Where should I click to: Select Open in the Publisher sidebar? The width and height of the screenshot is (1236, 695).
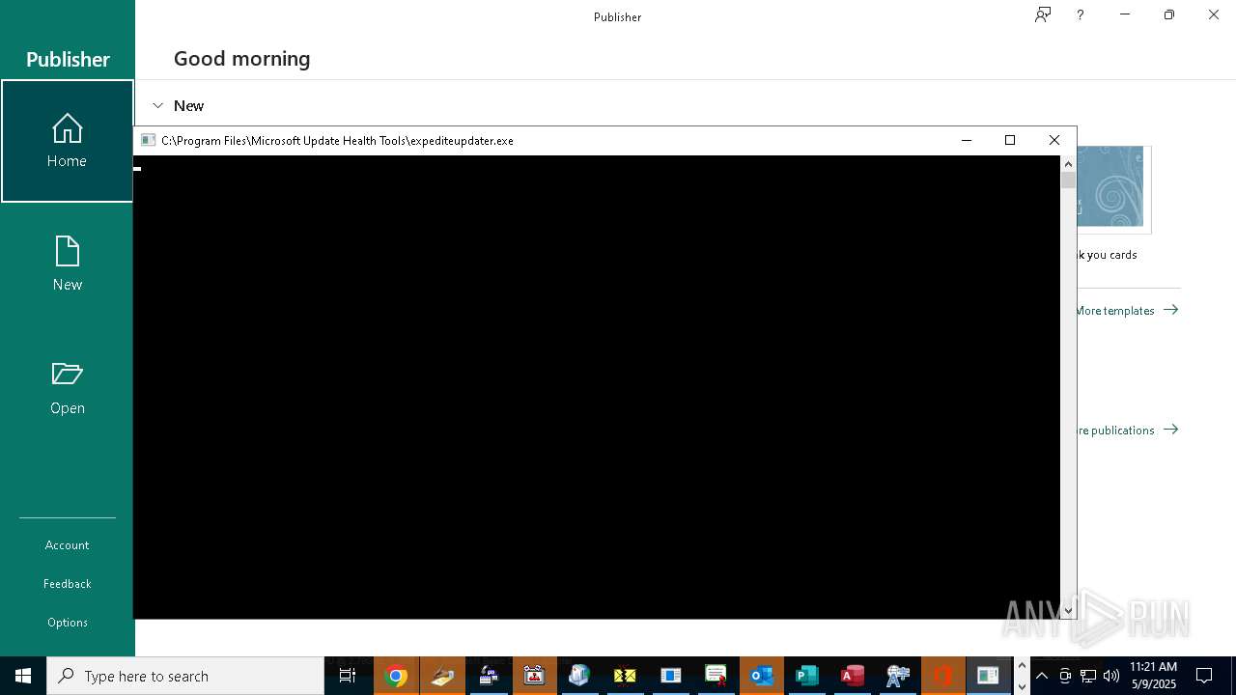(67, 388)
